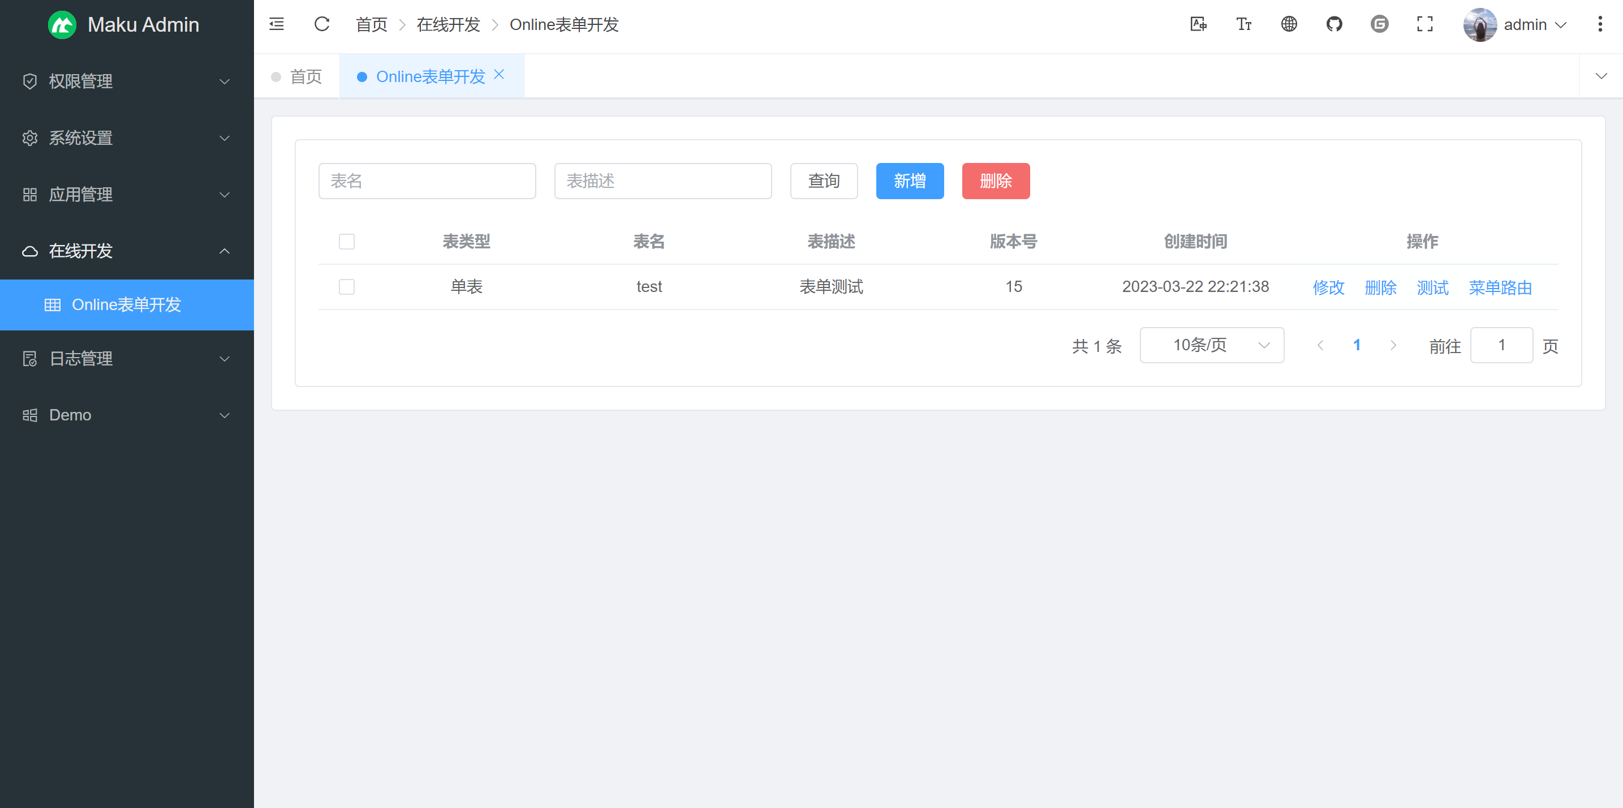The width and height of the screenshot is (1623, 808).
Task: Check the header select-all checkbox
Action: tap(347, 242)
